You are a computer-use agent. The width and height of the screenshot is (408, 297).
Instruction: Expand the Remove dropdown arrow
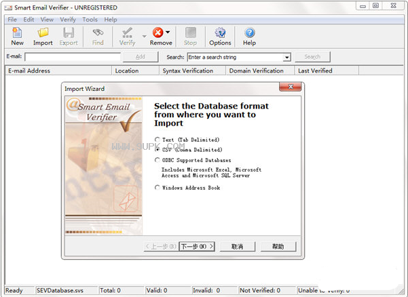pos(168,32)
